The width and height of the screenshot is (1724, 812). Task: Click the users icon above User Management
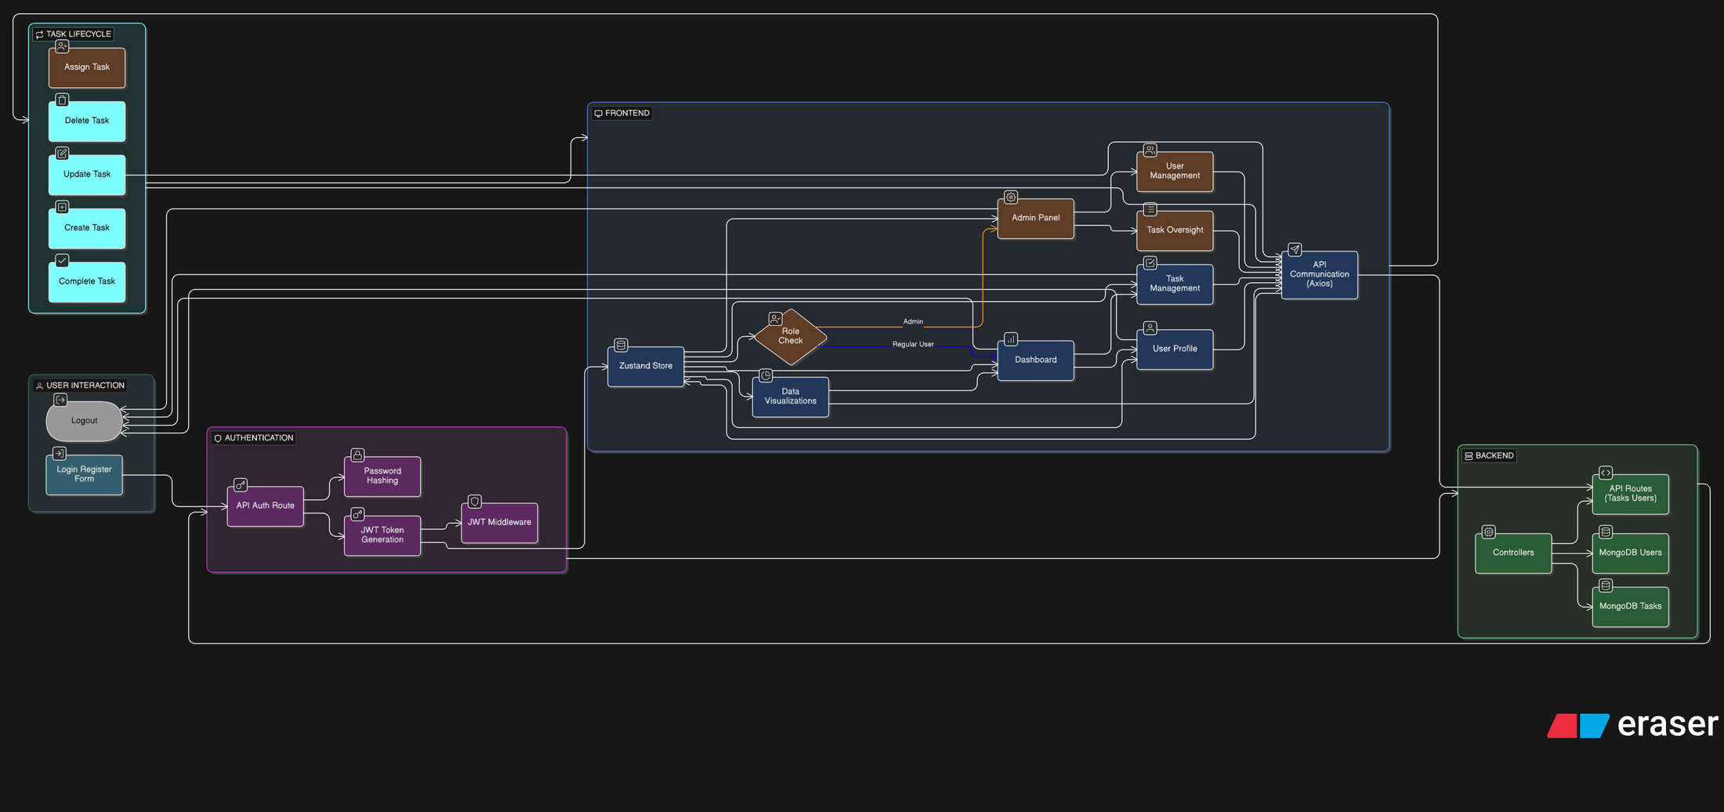pos(1150,150)
